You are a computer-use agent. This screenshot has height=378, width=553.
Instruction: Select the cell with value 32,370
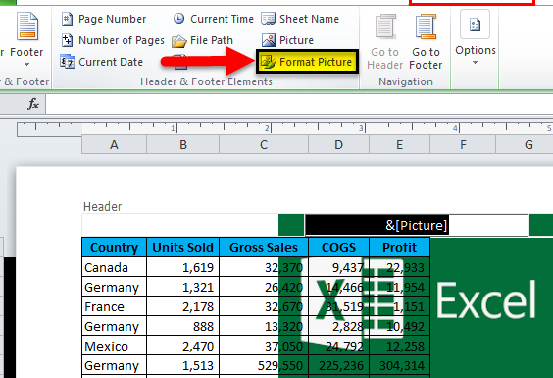(264, 267)
